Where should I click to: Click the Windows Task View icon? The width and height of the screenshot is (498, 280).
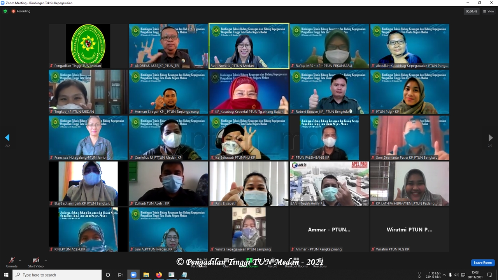point(120,275)
